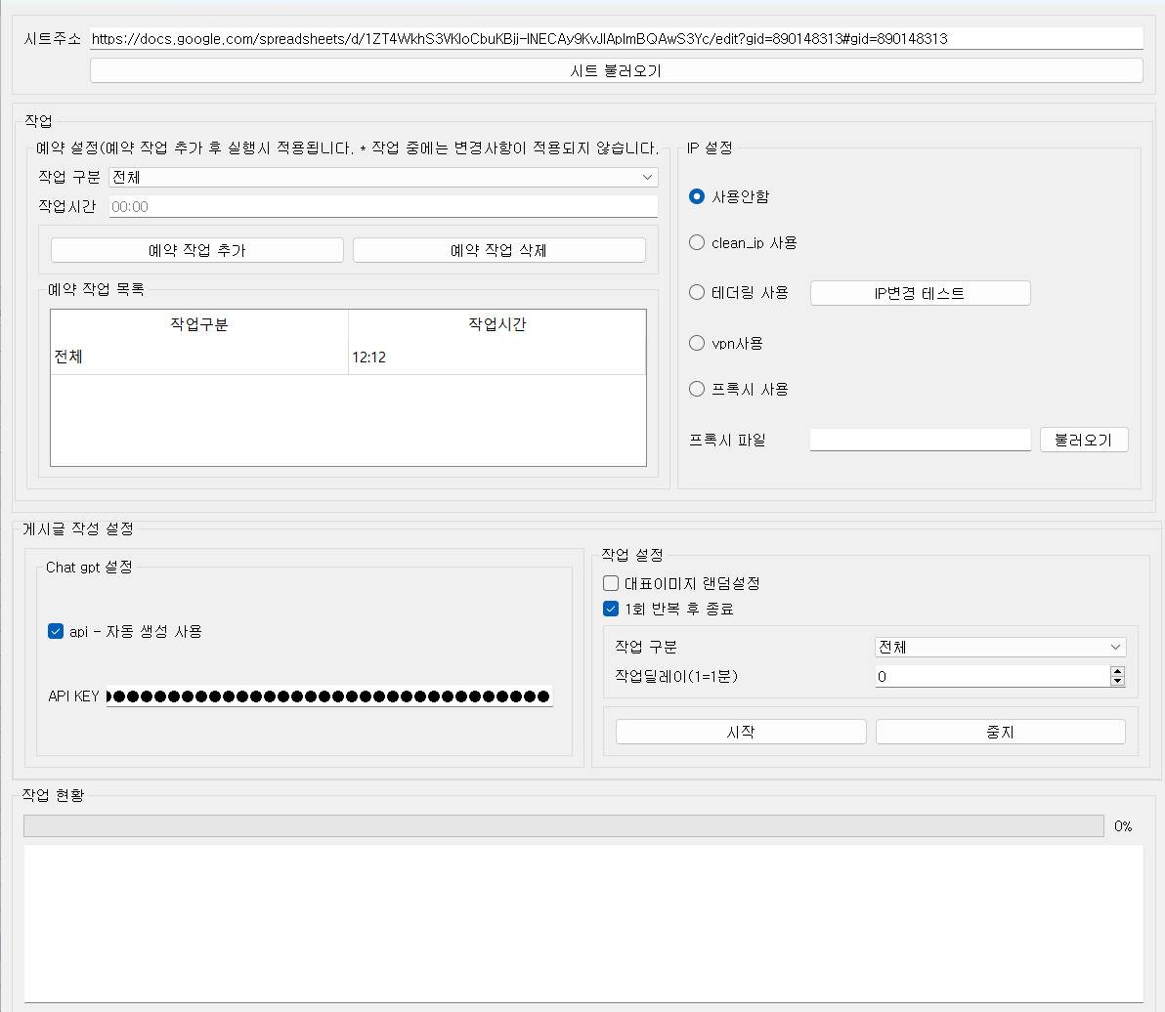The image size is (1165, 1012).
Task: Open the 작업 구분 dropdown in 예약 설정
Action: [x=383, y=177]
